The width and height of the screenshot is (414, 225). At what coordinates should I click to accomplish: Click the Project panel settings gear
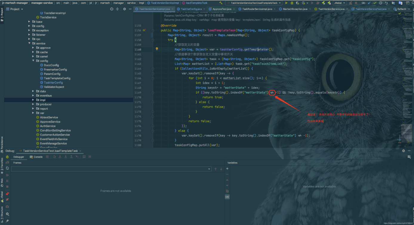coord(124,9)
